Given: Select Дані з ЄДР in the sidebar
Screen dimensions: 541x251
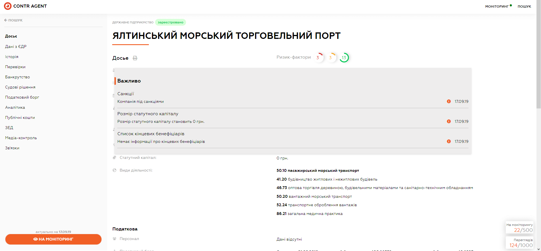Looking at the screenshot, I should pos(16,46).
